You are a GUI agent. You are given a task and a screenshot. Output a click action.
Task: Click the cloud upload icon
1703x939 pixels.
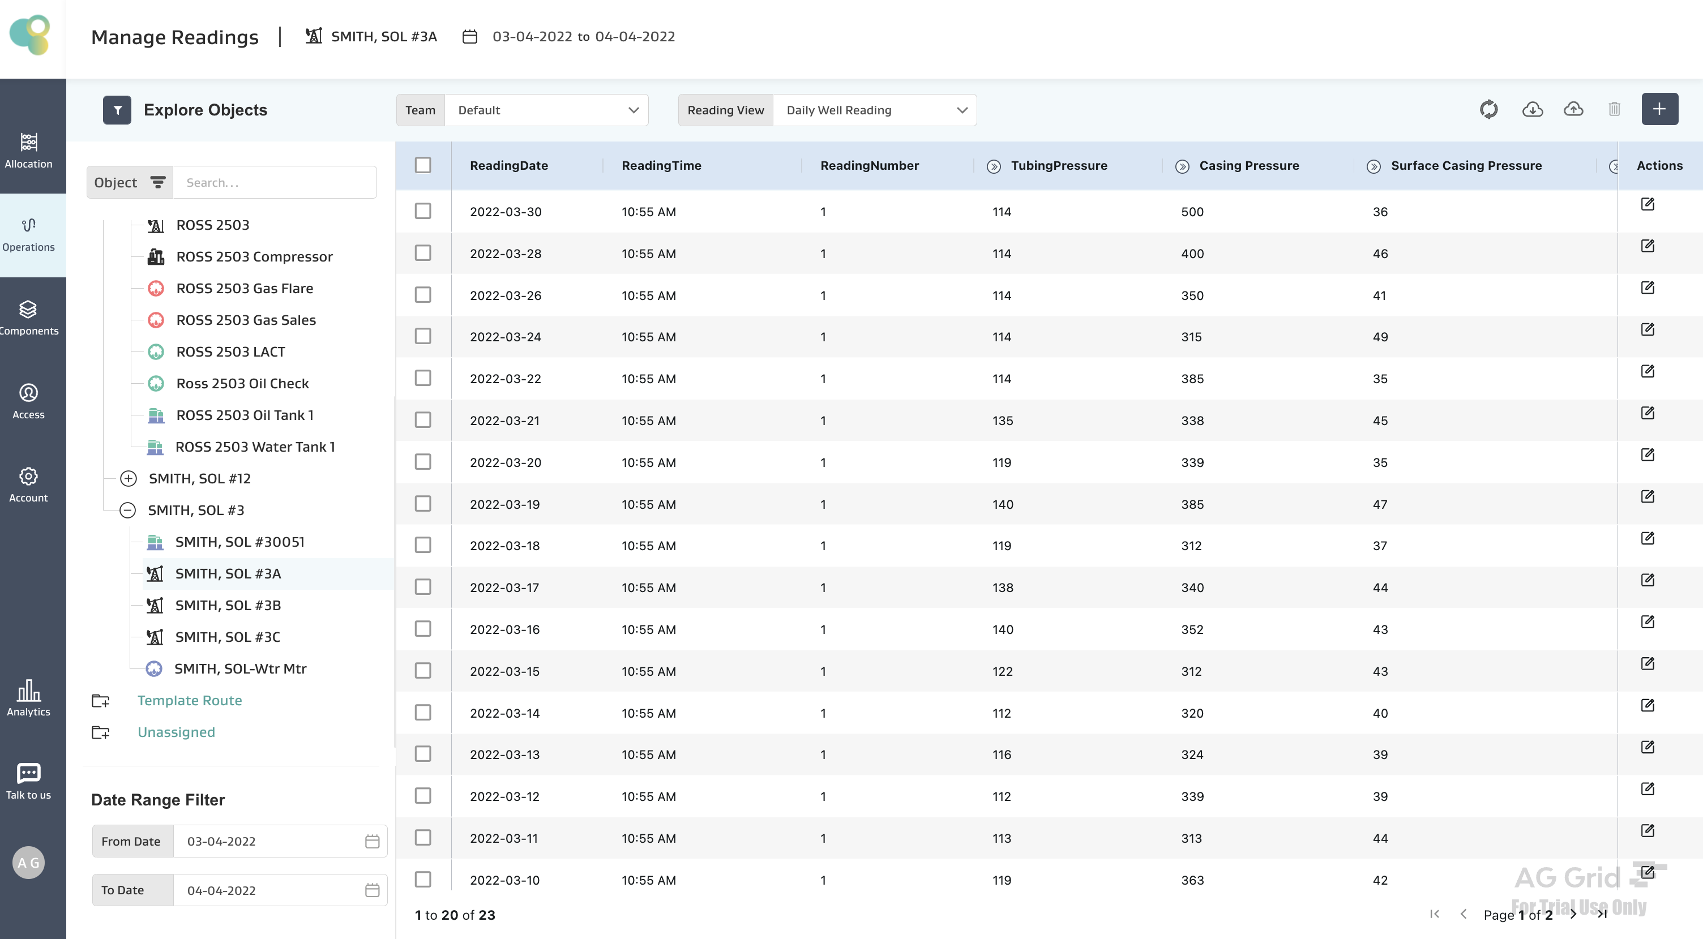(1573, 110)
